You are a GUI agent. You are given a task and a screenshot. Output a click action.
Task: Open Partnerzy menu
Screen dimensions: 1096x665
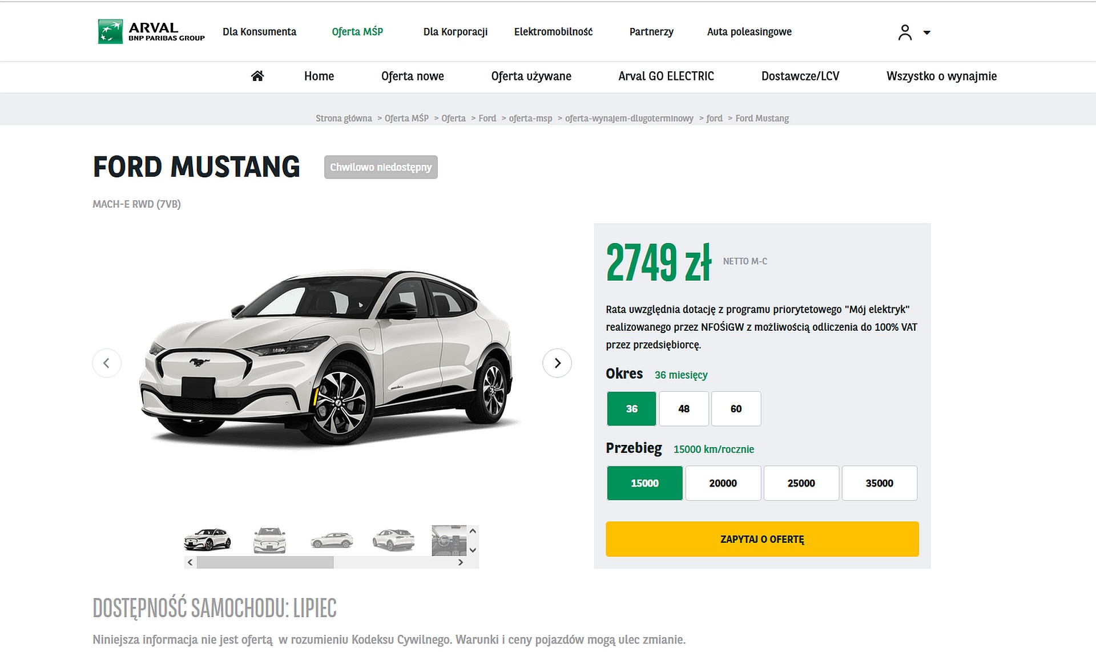[651, 32]
